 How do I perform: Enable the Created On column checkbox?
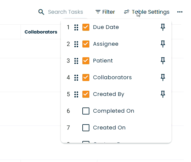(x=86, y=128)
